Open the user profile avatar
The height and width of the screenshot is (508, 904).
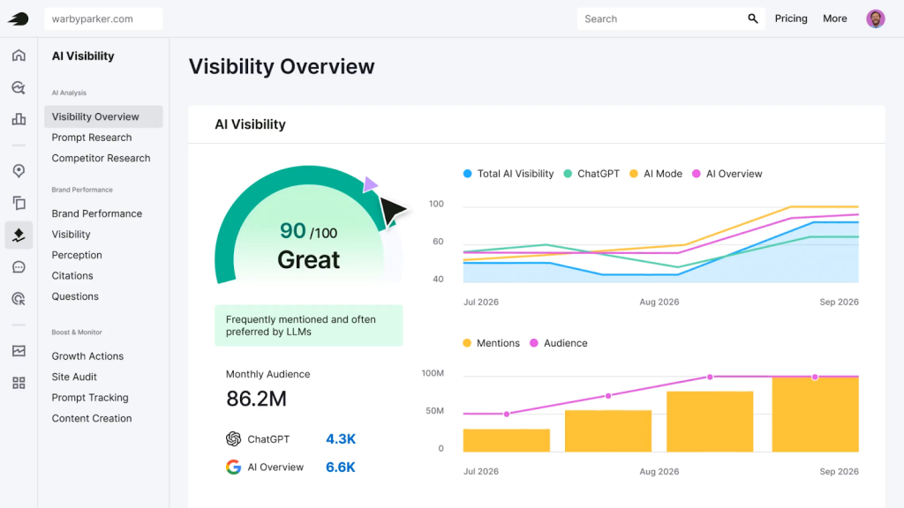tap(875, 19)
